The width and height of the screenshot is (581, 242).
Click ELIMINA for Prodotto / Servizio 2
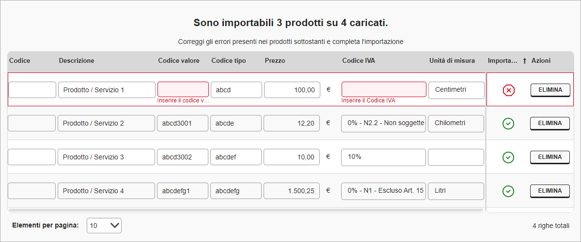[x=550, y=123]
